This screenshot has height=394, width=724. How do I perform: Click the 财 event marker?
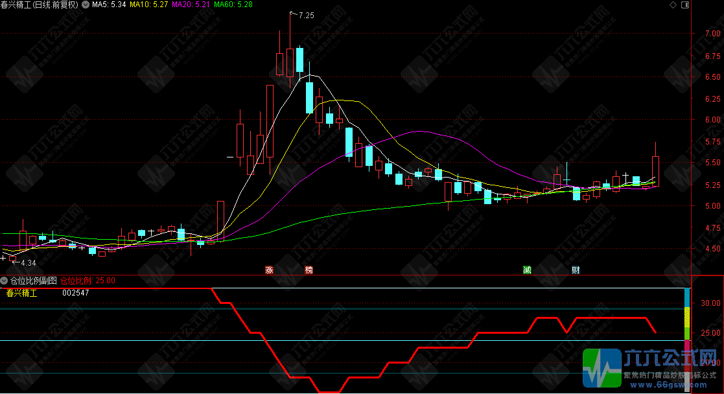coord(576,270)
